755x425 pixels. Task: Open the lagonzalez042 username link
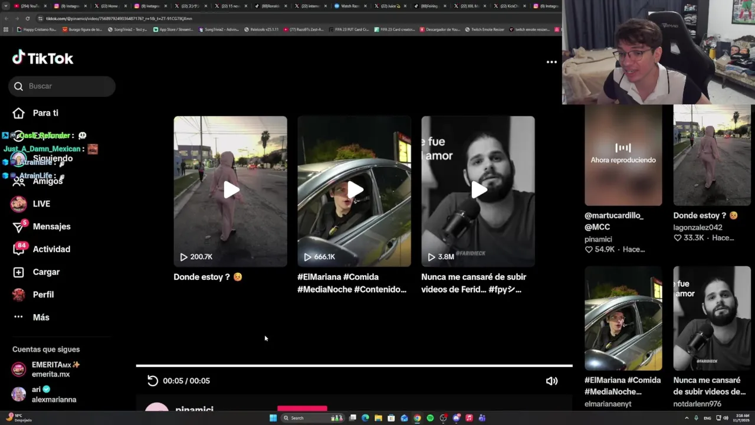pyautogui.click(x=698, y=227)
